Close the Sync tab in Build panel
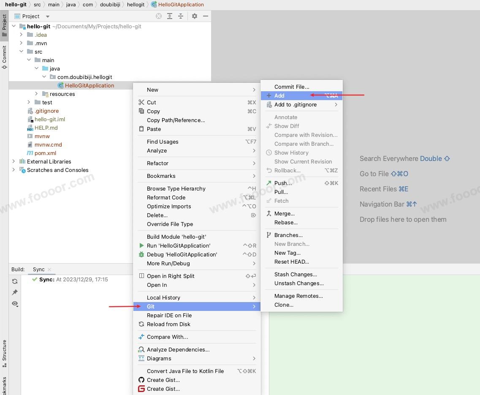 pyautogui.click(x=49, y=270)
